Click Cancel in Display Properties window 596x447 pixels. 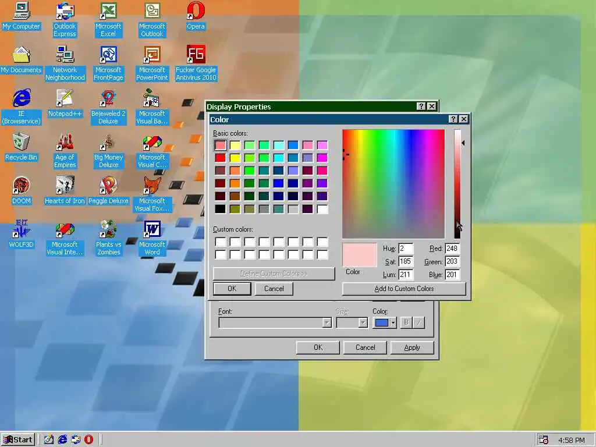click(365, 347)
